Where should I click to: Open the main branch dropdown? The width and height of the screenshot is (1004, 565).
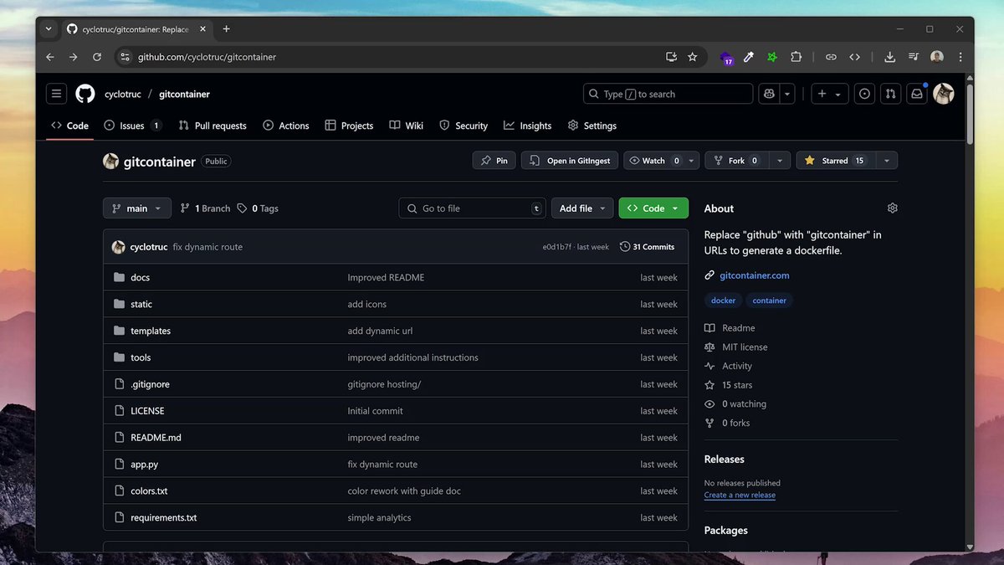pos(137,208)
